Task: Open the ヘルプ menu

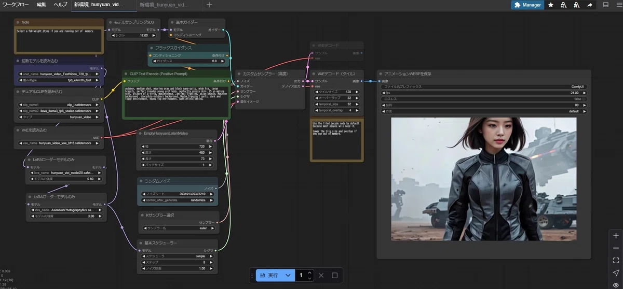Action: point(60,5)
